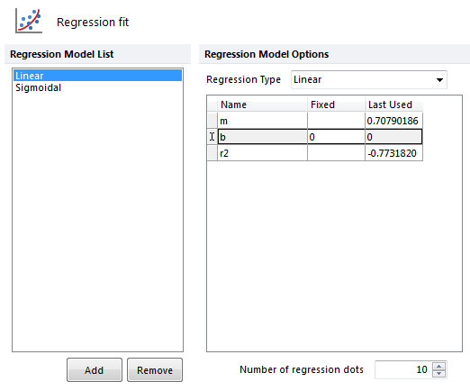Click the Fixed cell showing 0 for b

[336, 137]
